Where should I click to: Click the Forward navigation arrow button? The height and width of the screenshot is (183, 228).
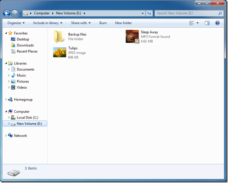(15, 13)
